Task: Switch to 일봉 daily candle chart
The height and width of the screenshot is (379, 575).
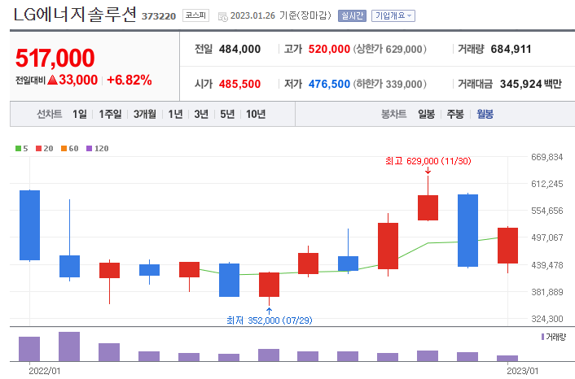Action: click(426, 114)
